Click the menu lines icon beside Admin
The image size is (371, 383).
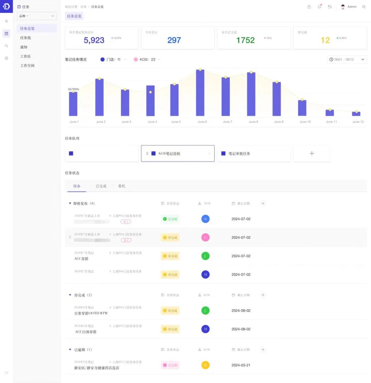[364, 7]
